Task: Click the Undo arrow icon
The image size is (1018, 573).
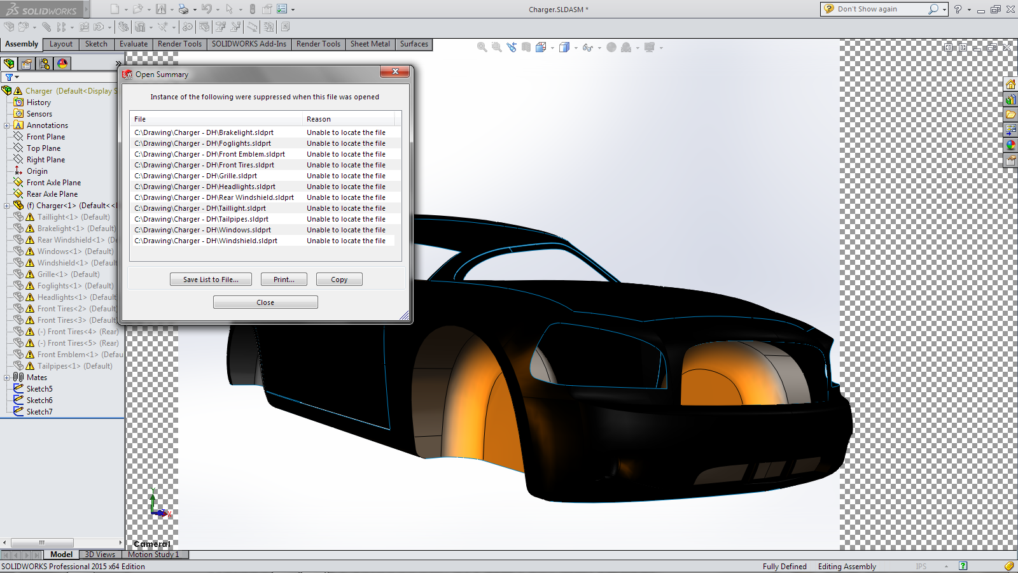Action: pyautogui.click(x=206, y=9)
